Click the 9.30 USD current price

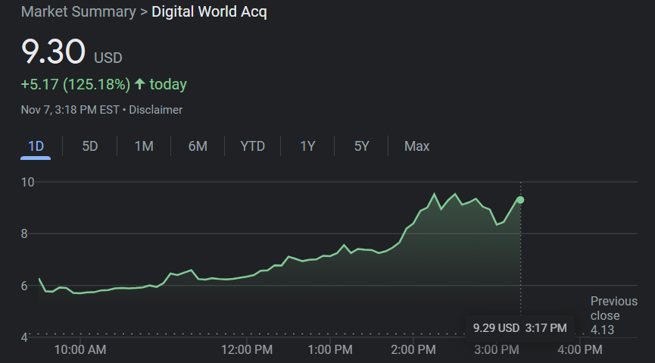pyautogui.click(x=53, y=52)
